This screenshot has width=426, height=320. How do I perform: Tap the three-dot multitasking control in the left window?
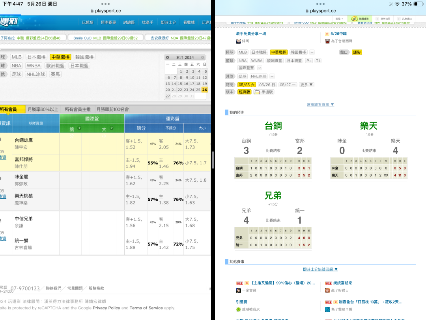105,4
